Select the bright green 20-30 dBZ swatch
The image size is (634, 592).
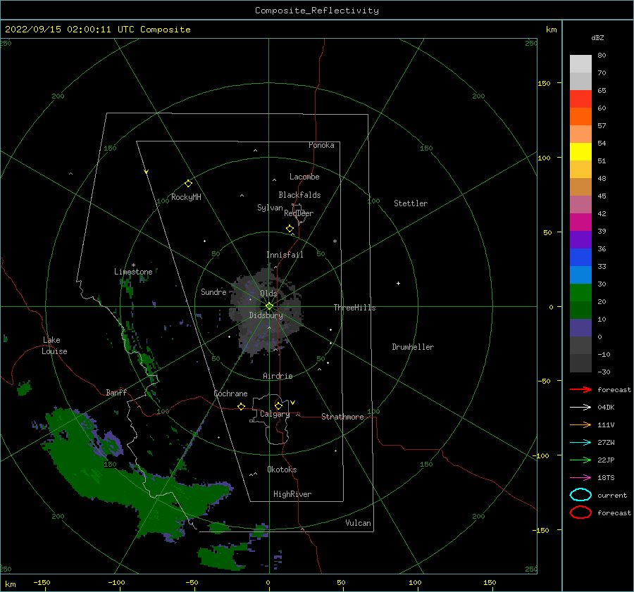(580, 293)
